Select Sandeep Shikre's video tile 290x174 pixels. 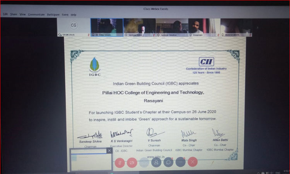click(x=140, y=27)
